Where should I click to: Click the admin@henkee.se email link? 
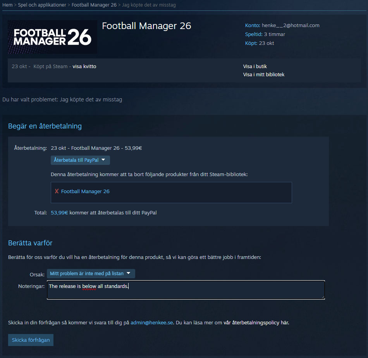point(151,323)
